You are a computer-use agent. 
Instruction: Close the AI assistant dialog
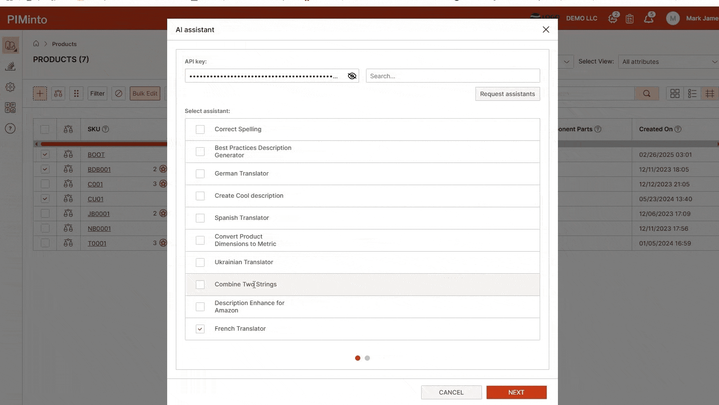[x=546, y=30]
